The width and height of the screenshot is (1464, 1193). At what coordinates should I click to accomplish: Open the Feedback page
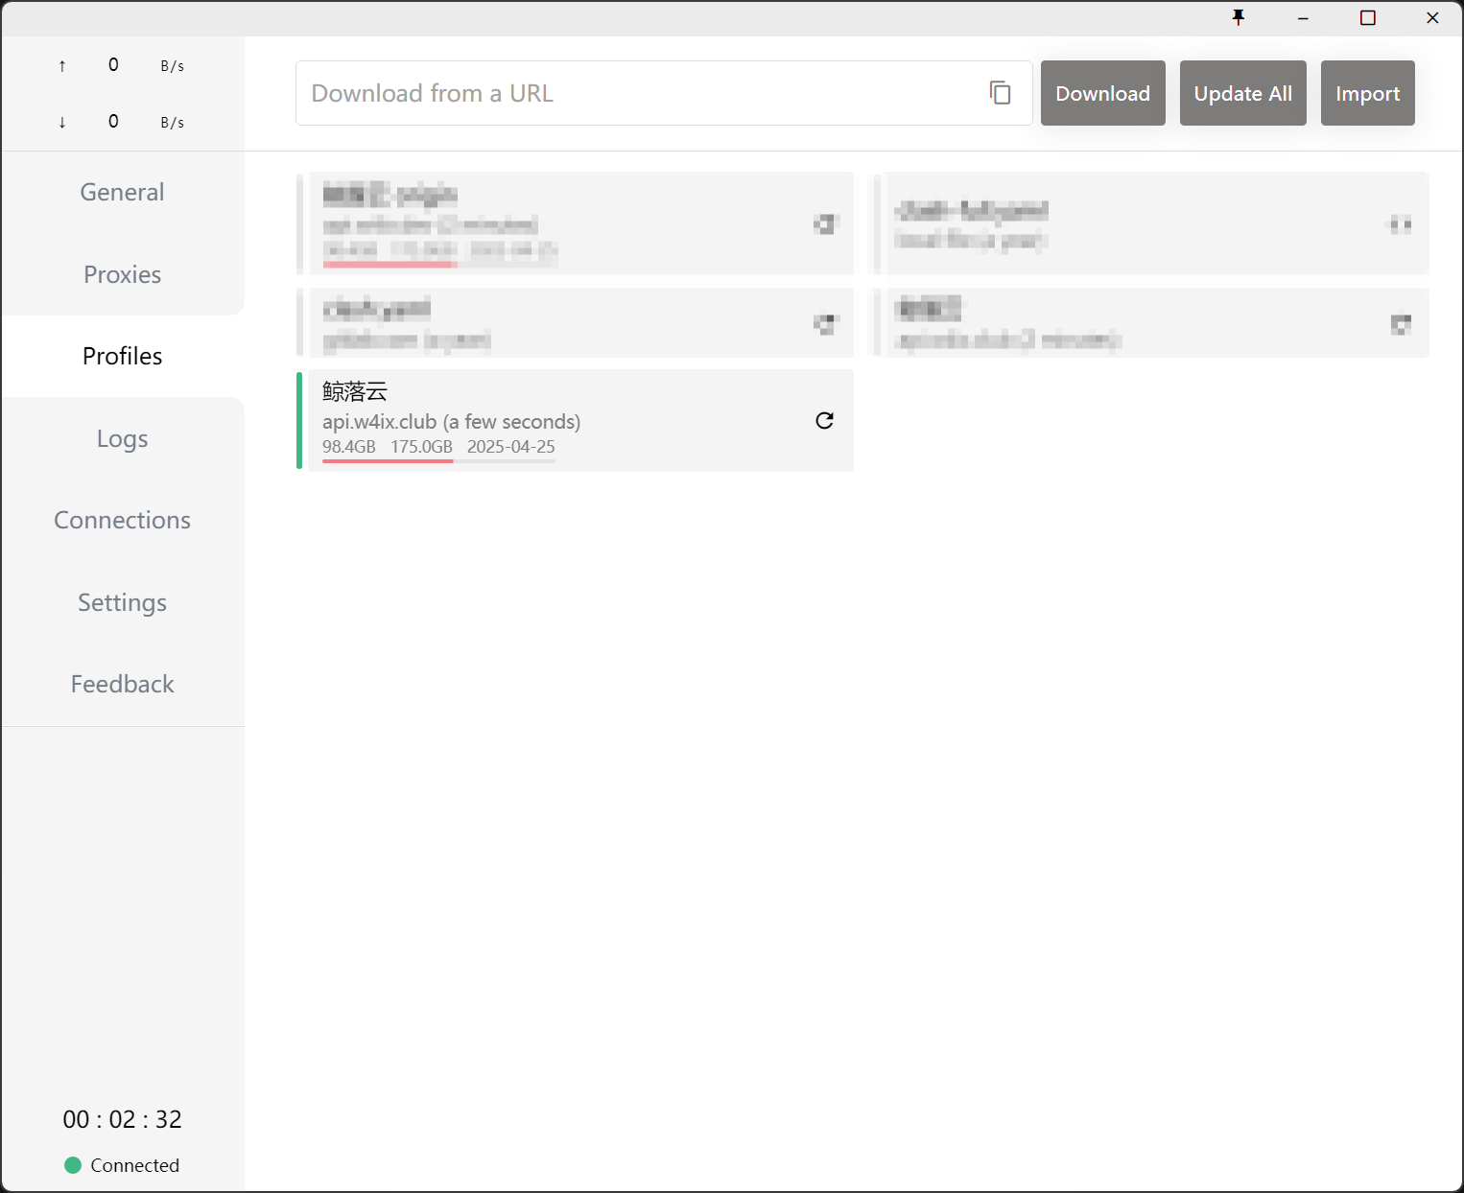click(122, 684)
